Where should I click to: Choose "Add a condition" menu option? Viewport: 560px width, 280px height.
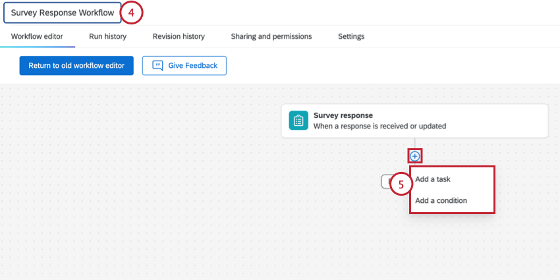pos(441,200)
